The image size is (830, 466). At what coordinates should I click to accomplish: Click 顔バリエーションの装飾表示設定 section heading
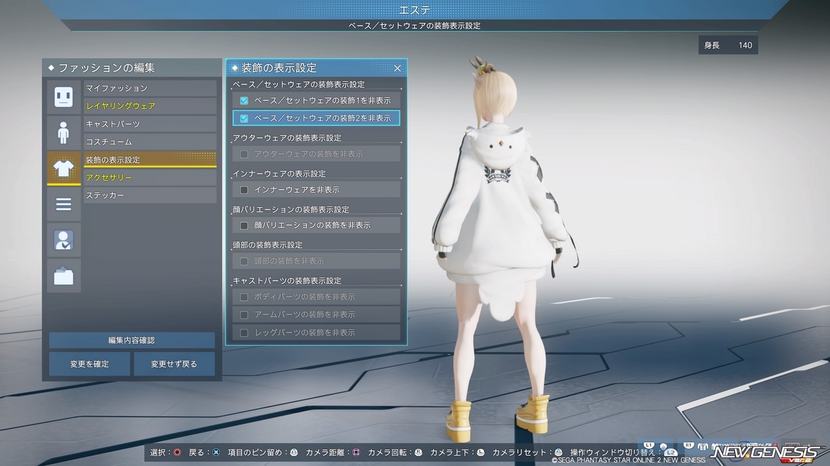pos(291,210)
